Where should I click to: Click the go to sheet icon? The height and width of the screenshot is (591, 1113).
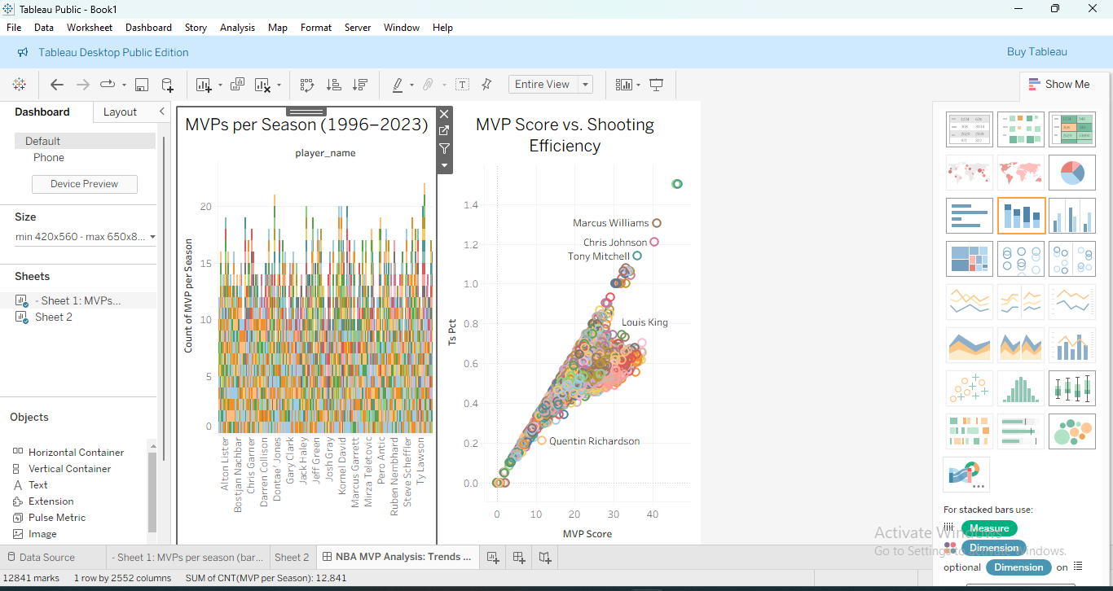click(444, 131)
